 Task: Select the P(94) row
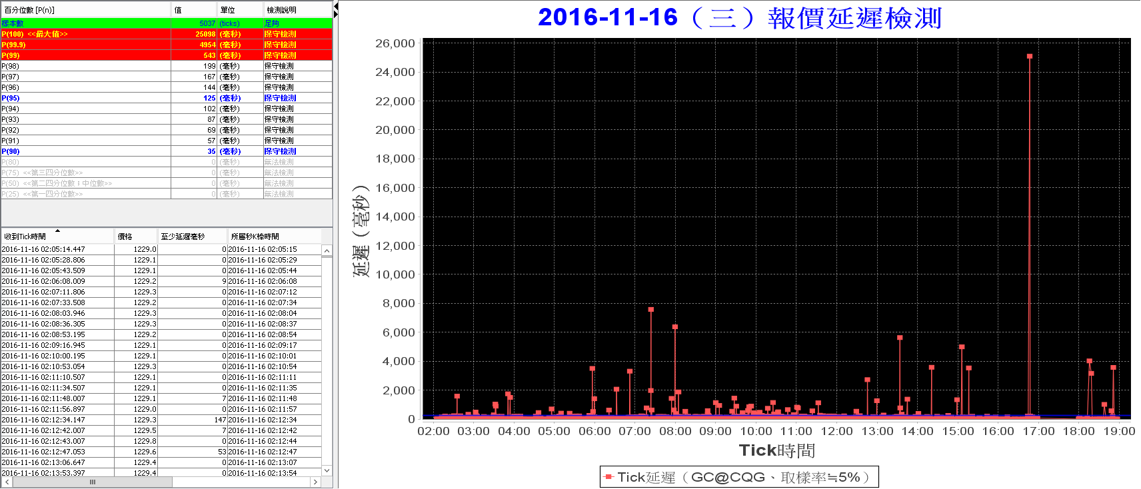point(167,109)
